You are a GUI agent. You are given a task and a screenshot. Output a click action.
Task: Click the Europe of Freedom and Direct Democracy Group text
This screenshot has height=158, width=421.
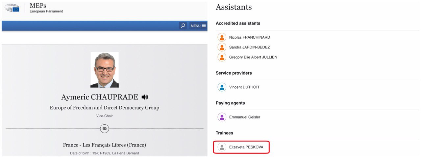(x=105, y=108)
